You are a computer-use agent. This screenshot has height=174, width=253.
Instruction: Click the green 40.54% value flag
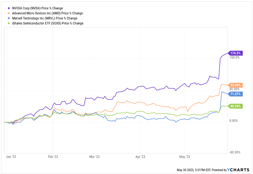pos(236,106)
